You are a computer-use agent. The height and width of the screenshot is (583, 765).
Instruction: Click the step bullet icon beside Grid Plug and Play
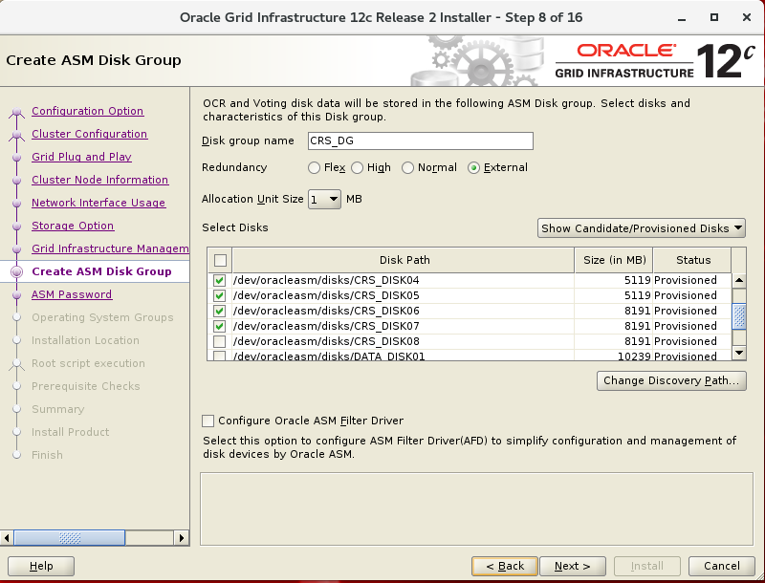17,158
